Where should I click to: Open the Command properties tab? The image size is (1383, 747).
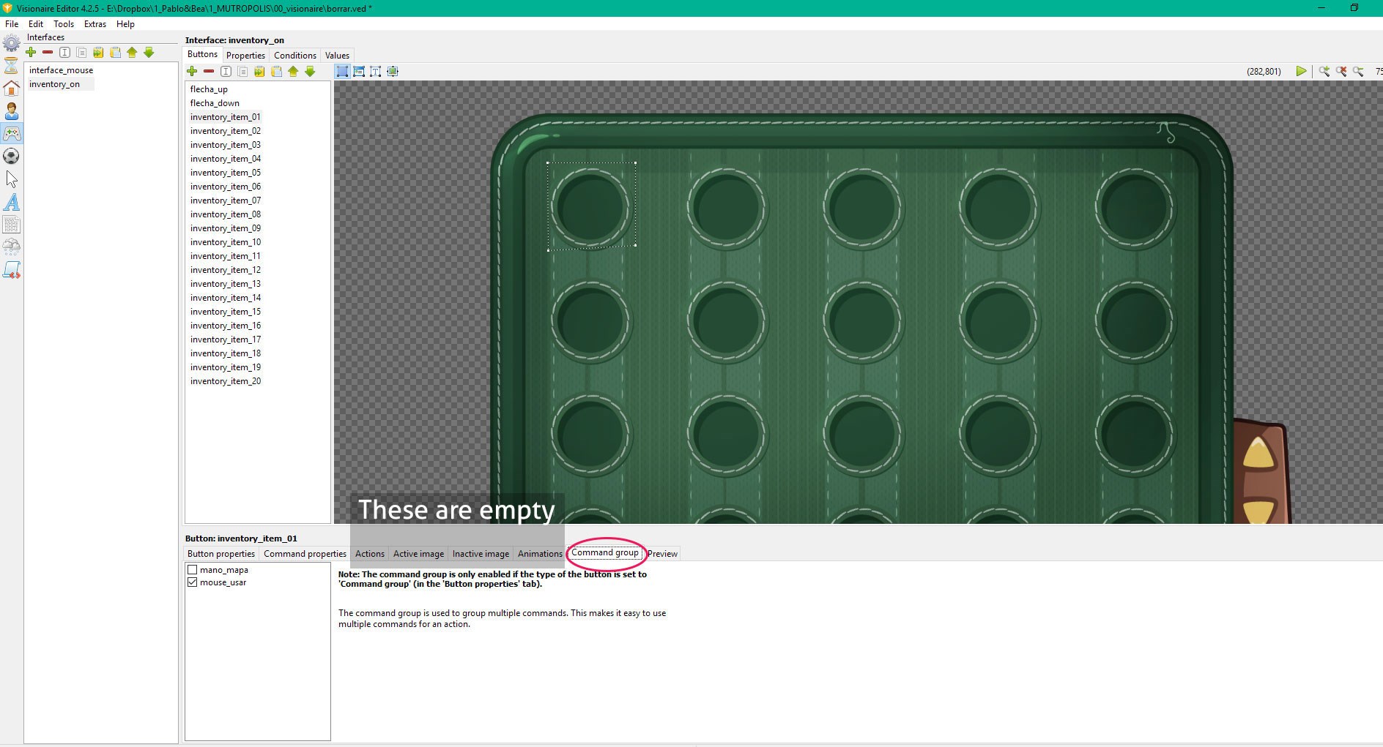[305, 554]
